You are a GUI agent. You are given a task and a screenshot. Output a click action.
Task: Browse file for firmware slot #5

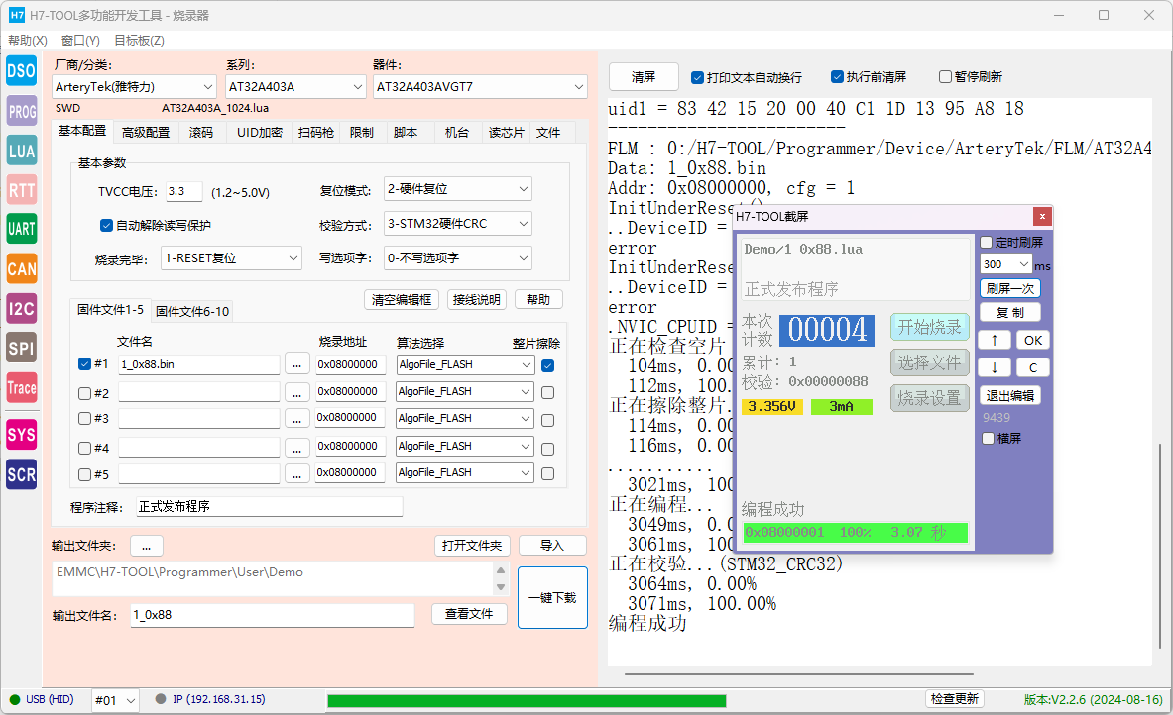click(x=297, y=473)
